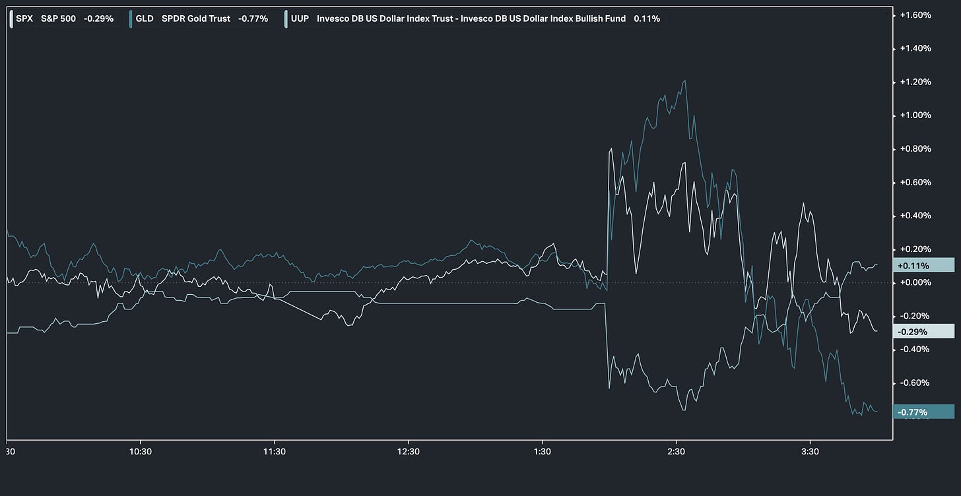961x496 pixels.
Task: Click the +1.40% axis label
Action: [915, 48]
